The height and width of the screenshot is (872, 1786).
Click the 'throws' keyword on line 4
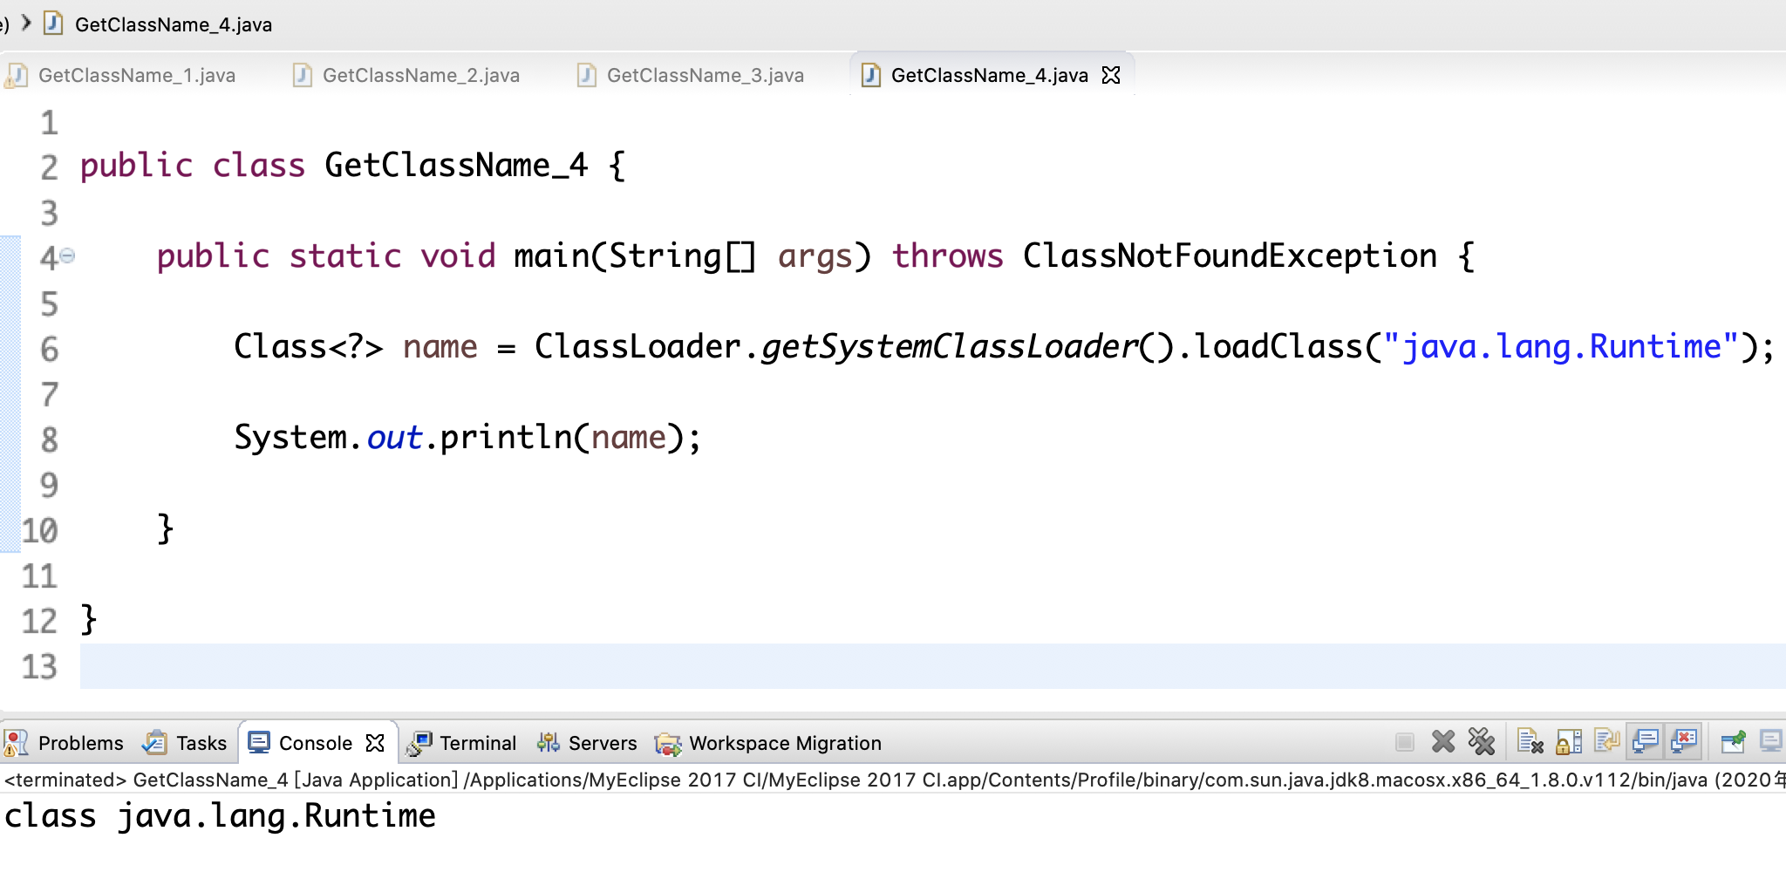[947, 256]
